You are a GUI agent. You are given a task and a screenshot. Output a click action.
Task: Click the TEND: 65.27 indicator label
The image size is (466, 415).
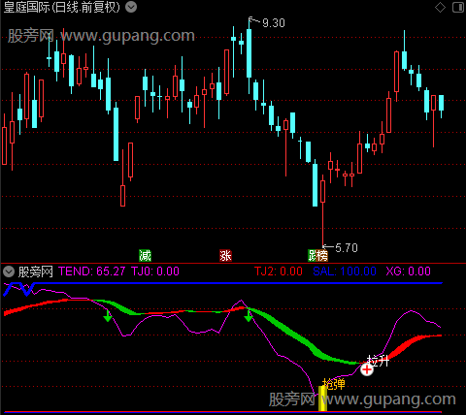tap(91, 271)
